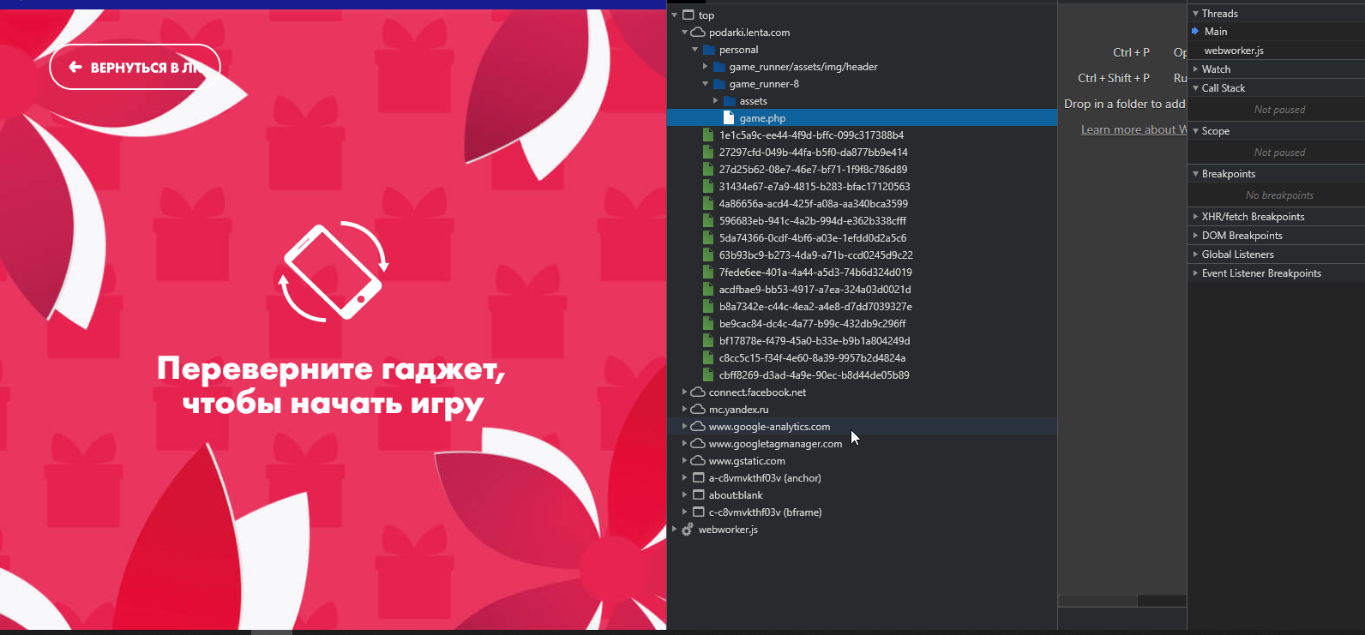The image size is (1365, 635).
Task: Collapse the Breakpoints section
Action: 1195,174
